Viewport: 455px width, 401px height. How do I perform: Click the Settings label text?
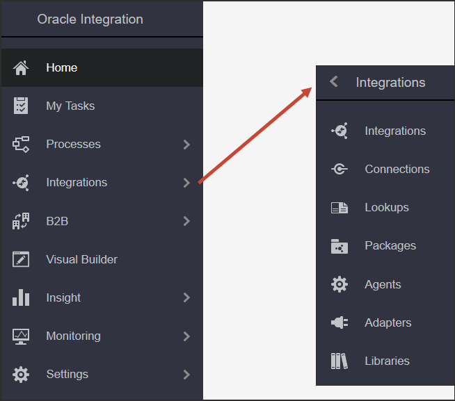[x=67, y=375]
